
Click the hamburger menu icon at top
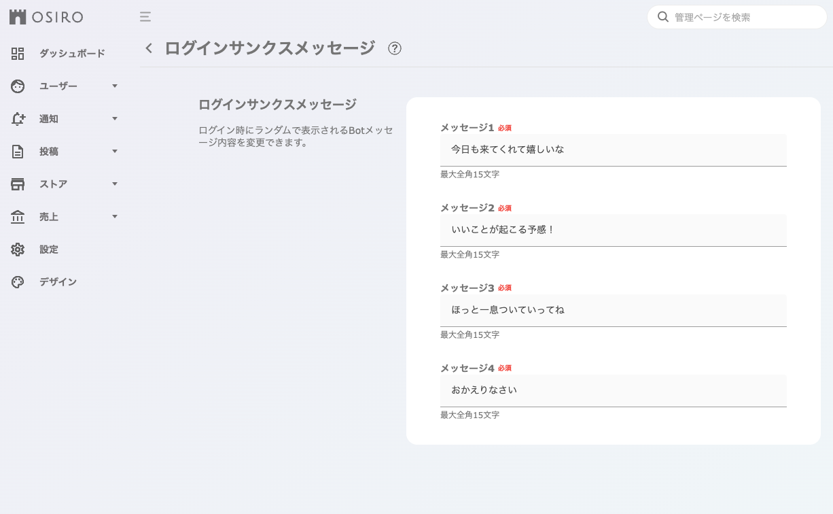pos(145,17)
